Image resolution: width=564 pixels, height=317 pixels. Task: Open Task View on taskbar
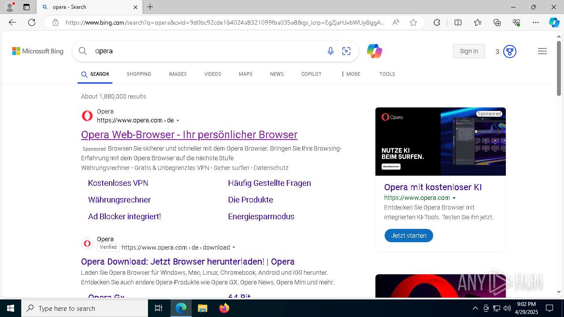pyautogui.click(x=159, y=308)
